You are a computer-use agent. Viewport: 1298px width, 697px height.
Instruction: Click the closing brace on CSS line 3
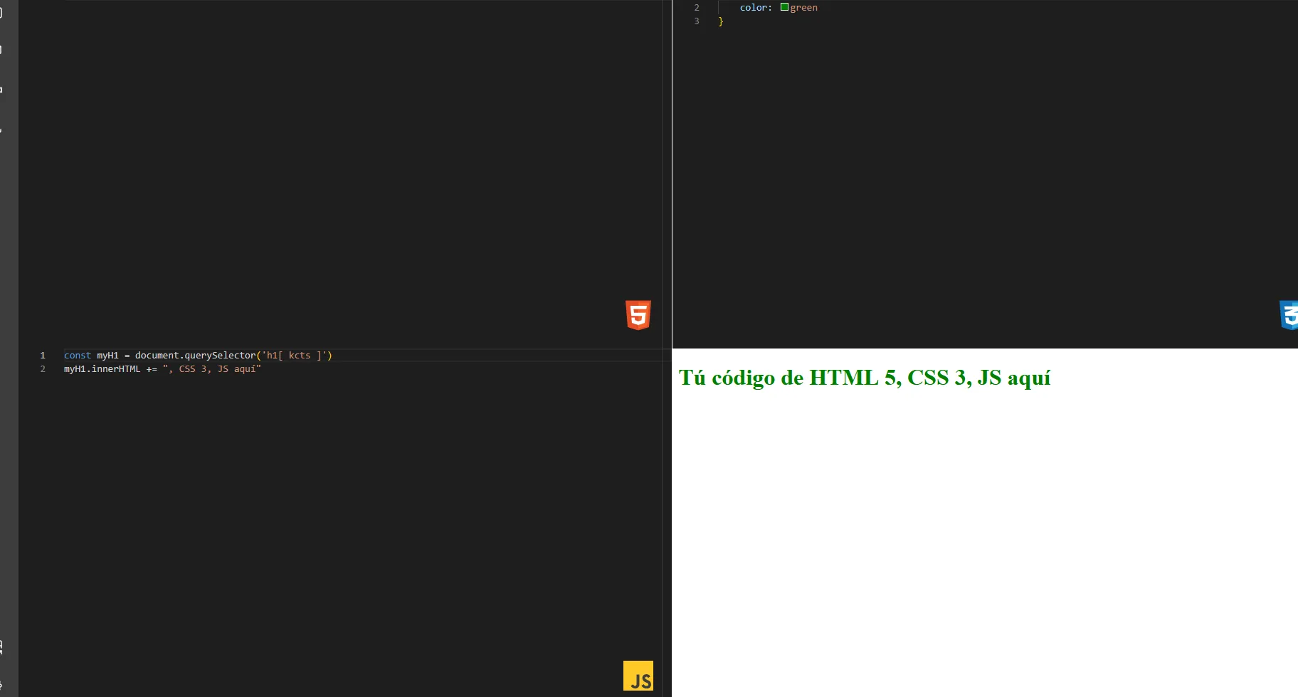pos(721,21)
